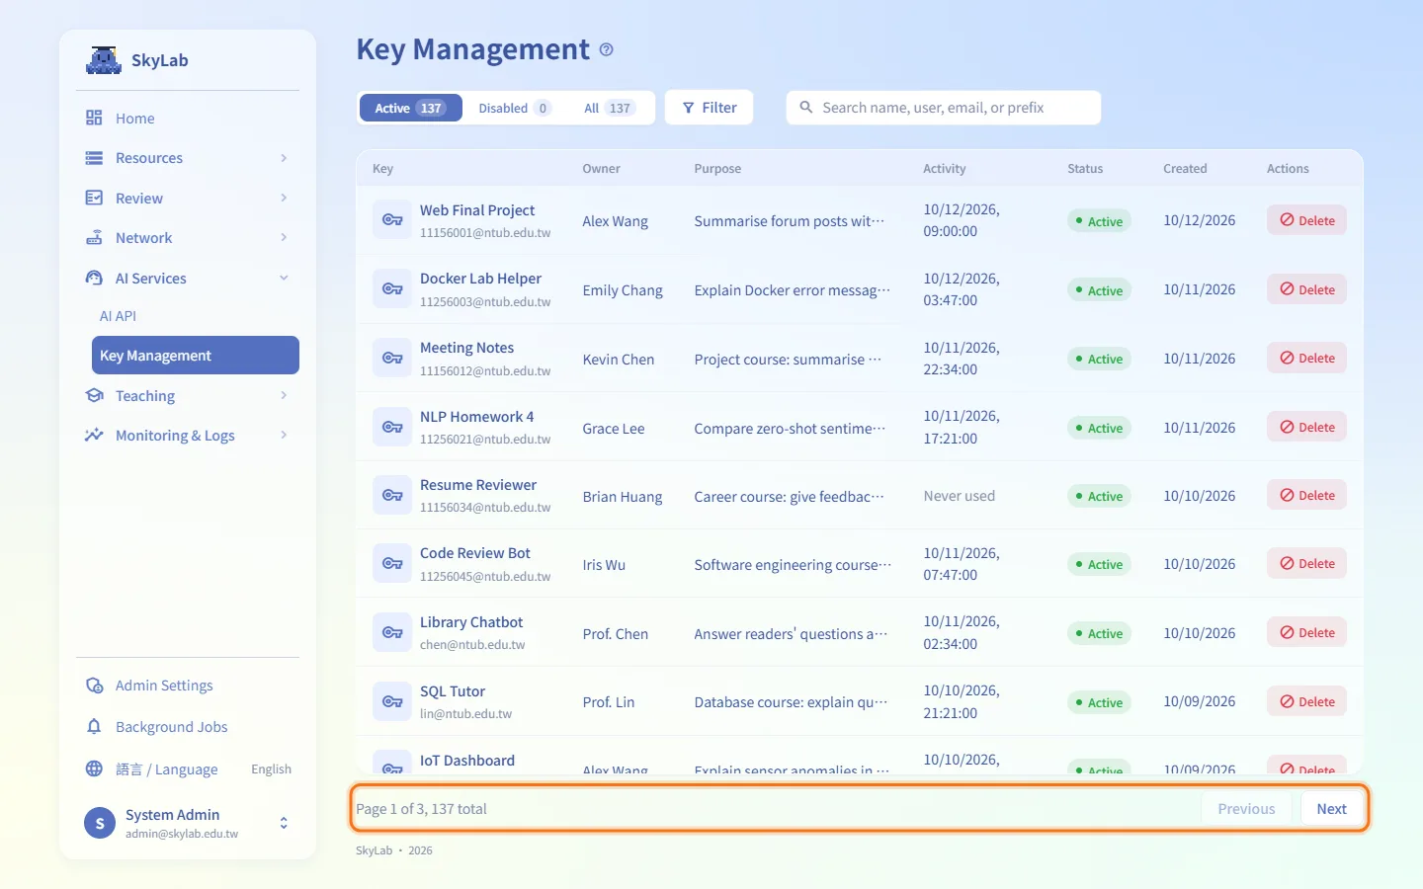Expand the Resources submenu chevron
Screen dimensions: 1423x889
click(x=284, y=158)
